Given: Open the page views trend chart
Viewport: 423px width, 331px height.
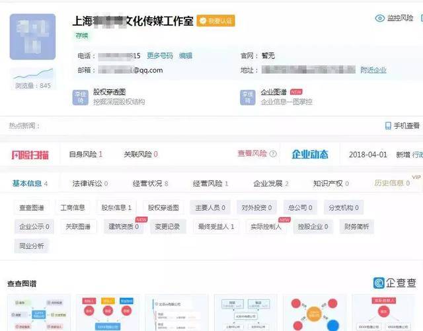Looking at the screenshot, I should pyautogui.click(x=33, y=74).
